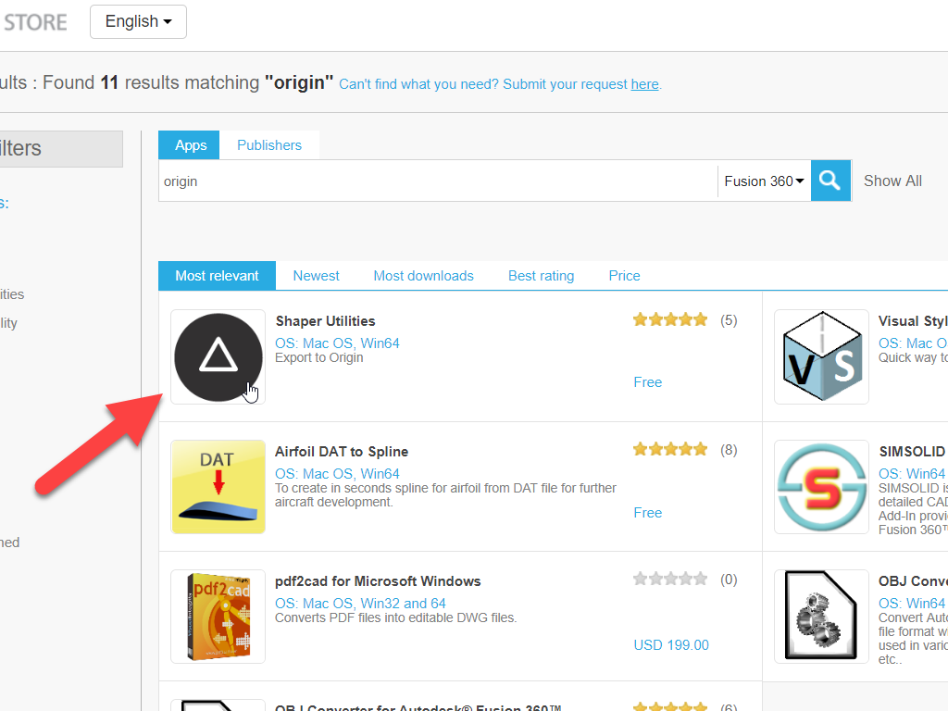Click the Free price for Shaper Utilities
948x711 pixels.
click(647, 382)
